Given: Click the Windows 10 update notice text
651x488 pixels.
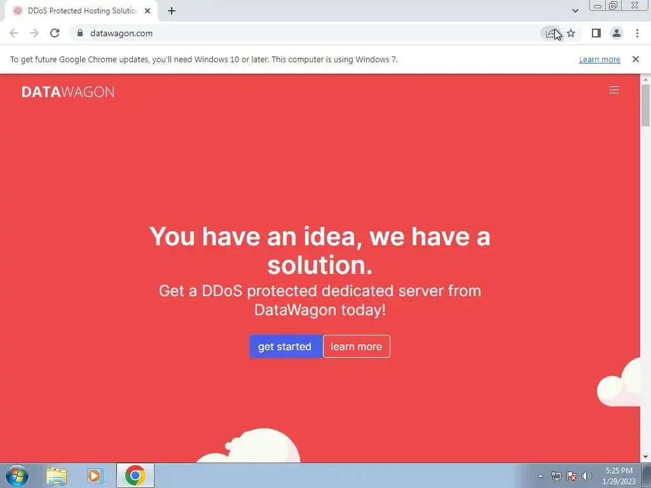Looking at the screenshot, I should pyautogui.click(x=204, y=59).
